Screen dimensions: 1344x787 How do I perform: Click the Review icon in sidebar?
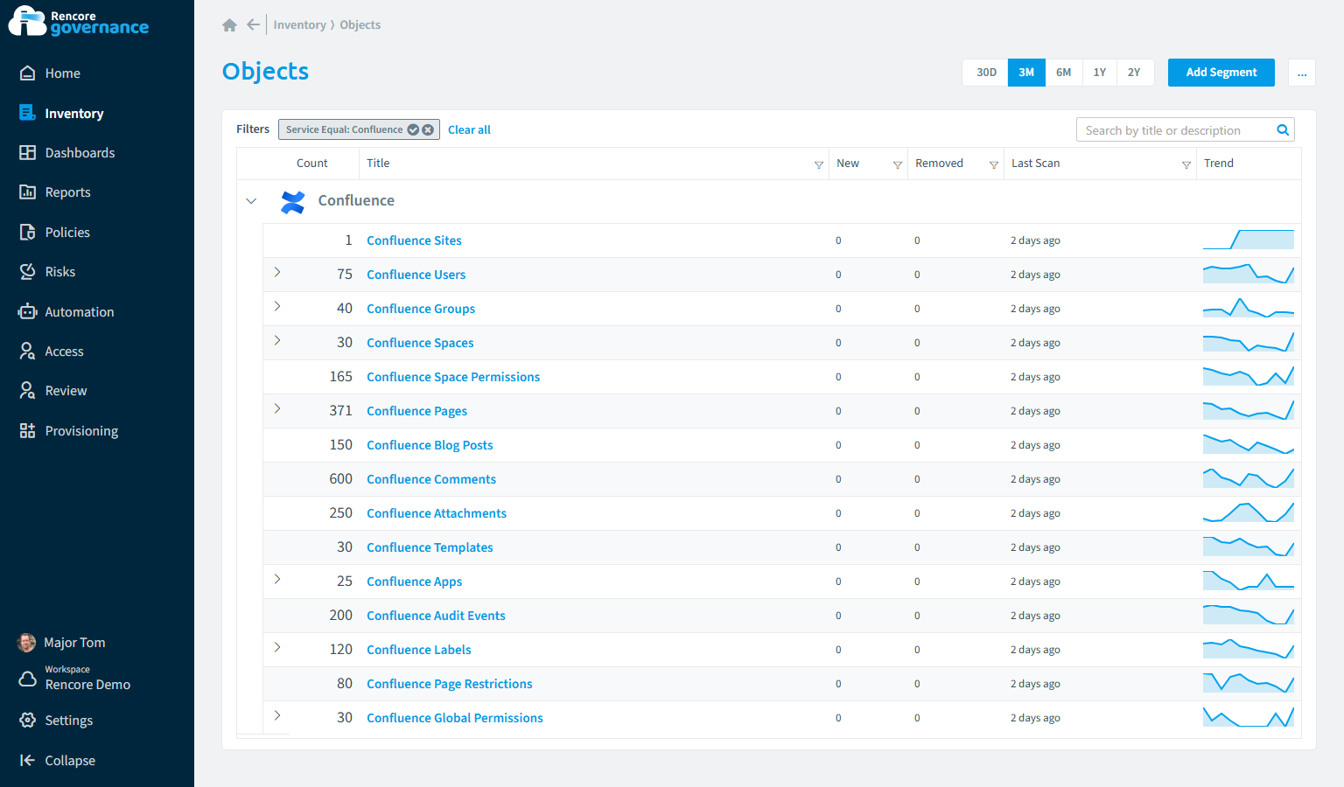(x=27, y=391)
